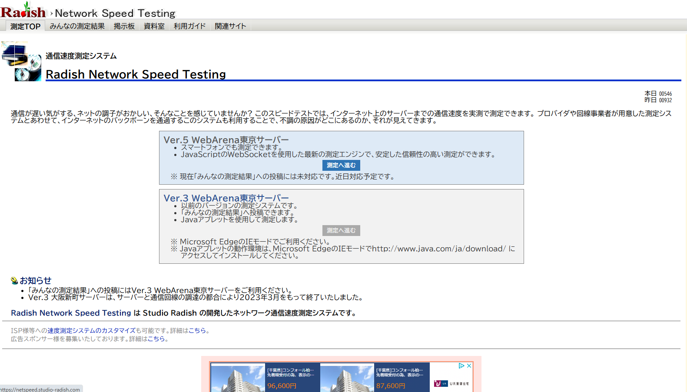This screenshot has height=392, width=687.
Task: Click the Microsoft EdgeのIEモード note line
Action: (x=251, y=242)
